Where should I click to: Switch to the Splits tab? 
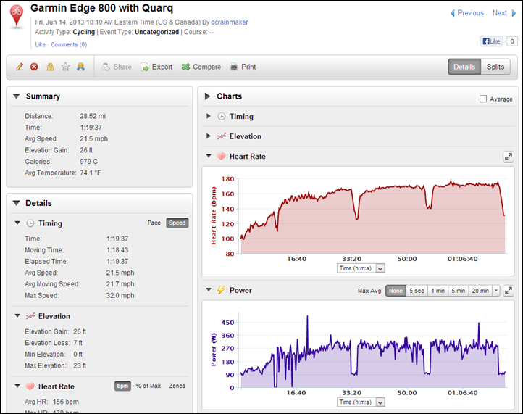pyautogui.click(x=495, y=67)
